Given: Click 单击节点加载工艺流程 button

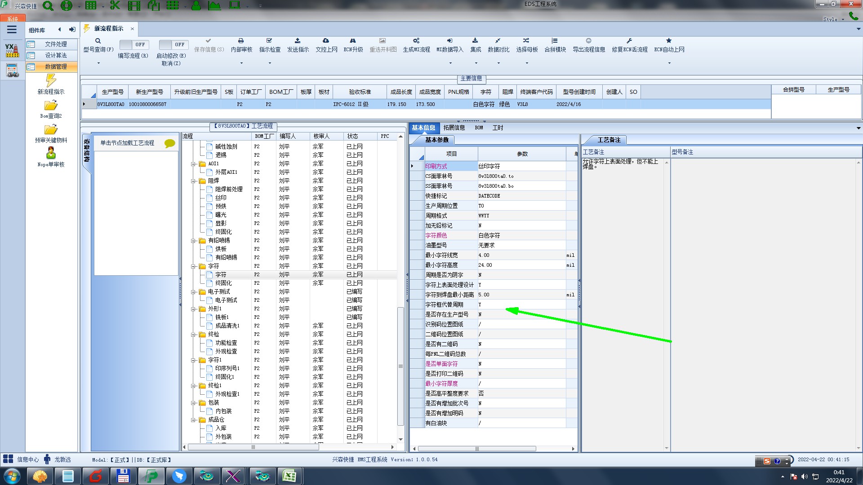Looking at the screenshot, I should tap(128, 143).
